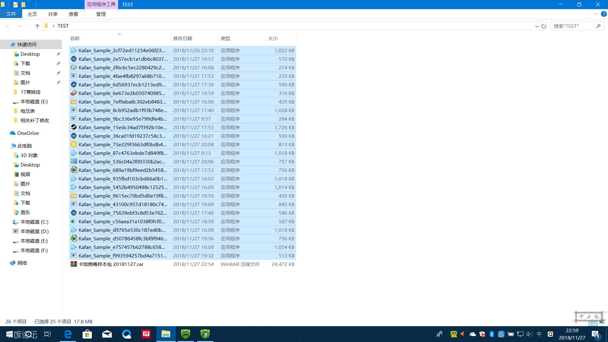Open quick access toolbar customize dropdown

pos(30,5)
